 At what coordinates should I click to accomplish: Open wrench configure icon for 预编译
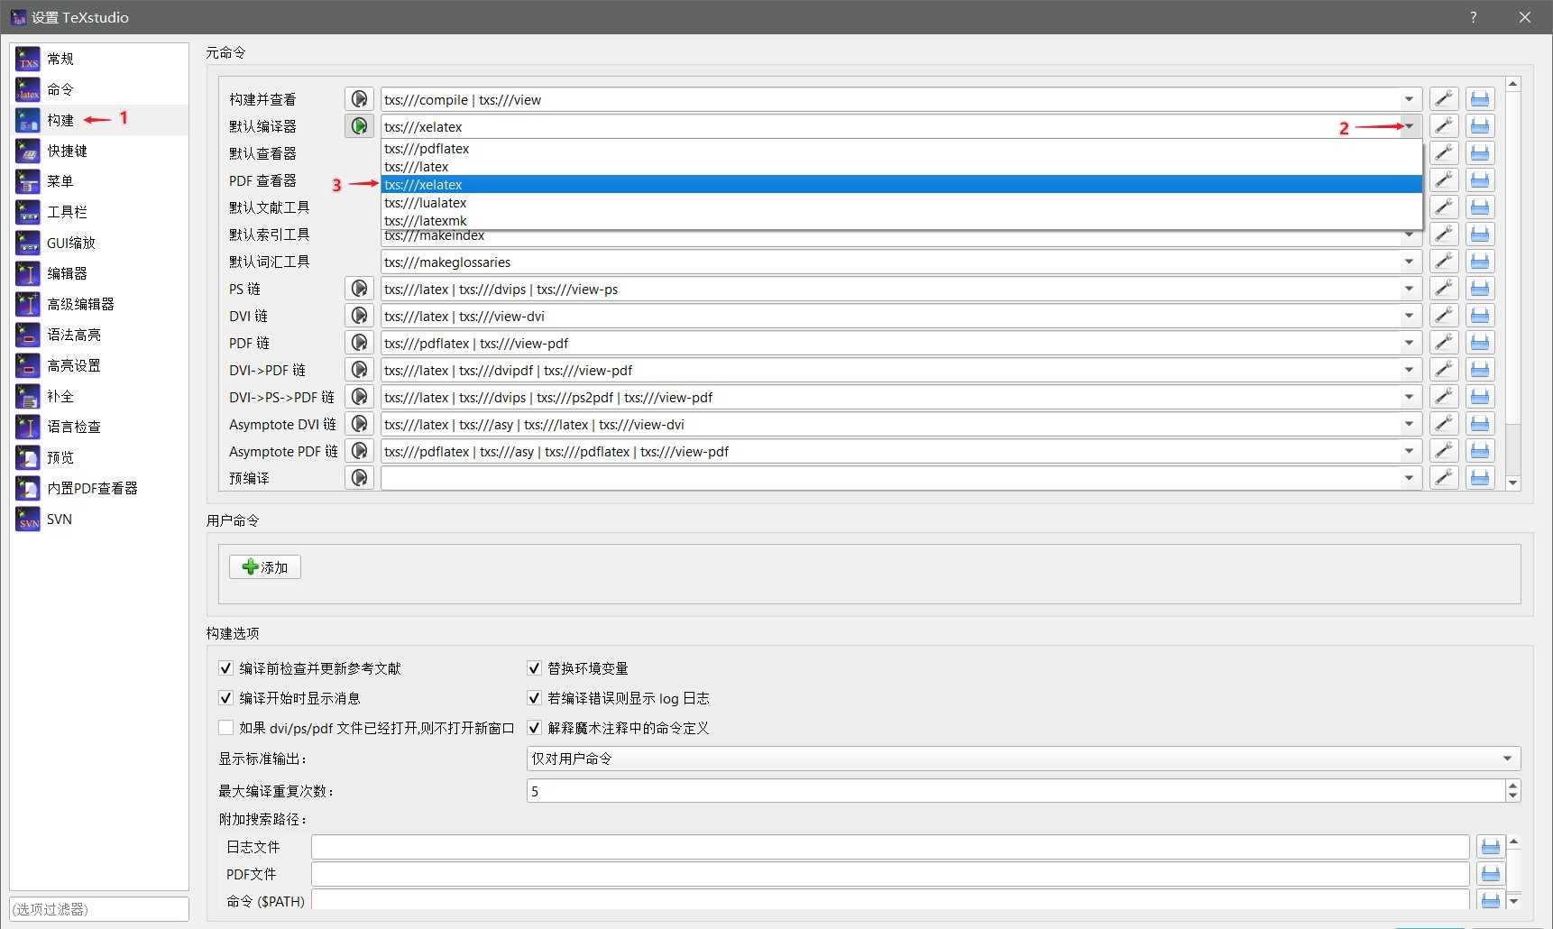pos(1444,478)
